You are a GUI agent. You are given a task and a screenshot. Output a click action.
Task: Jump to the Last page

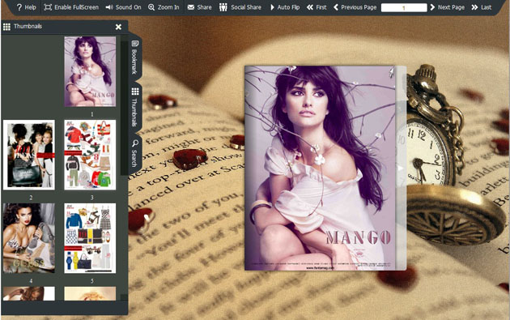pyautogui.click(x=482, y=7)
